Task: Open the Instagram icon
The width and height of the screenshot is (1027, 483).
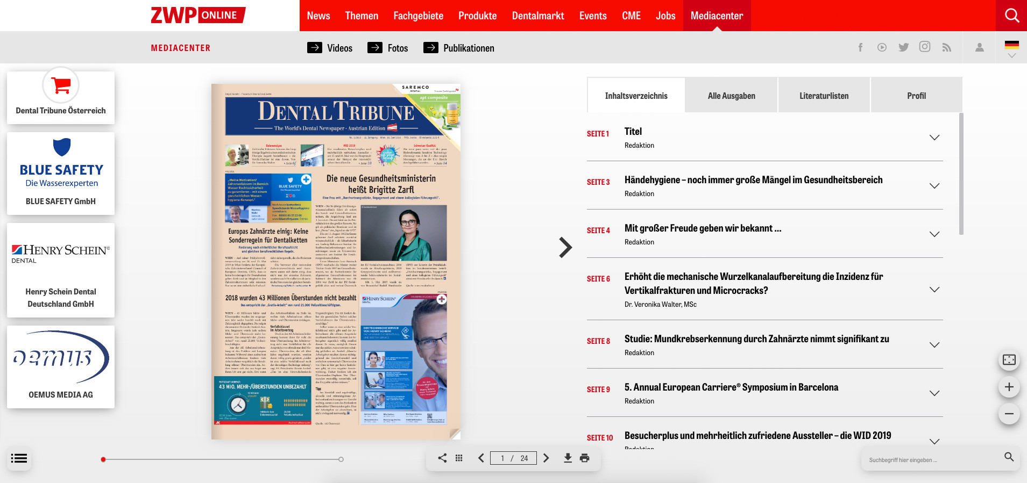Action: tap(925, 47)
